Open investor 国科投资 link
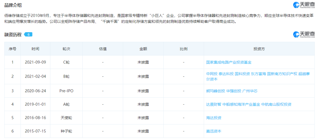 (242, 74)
